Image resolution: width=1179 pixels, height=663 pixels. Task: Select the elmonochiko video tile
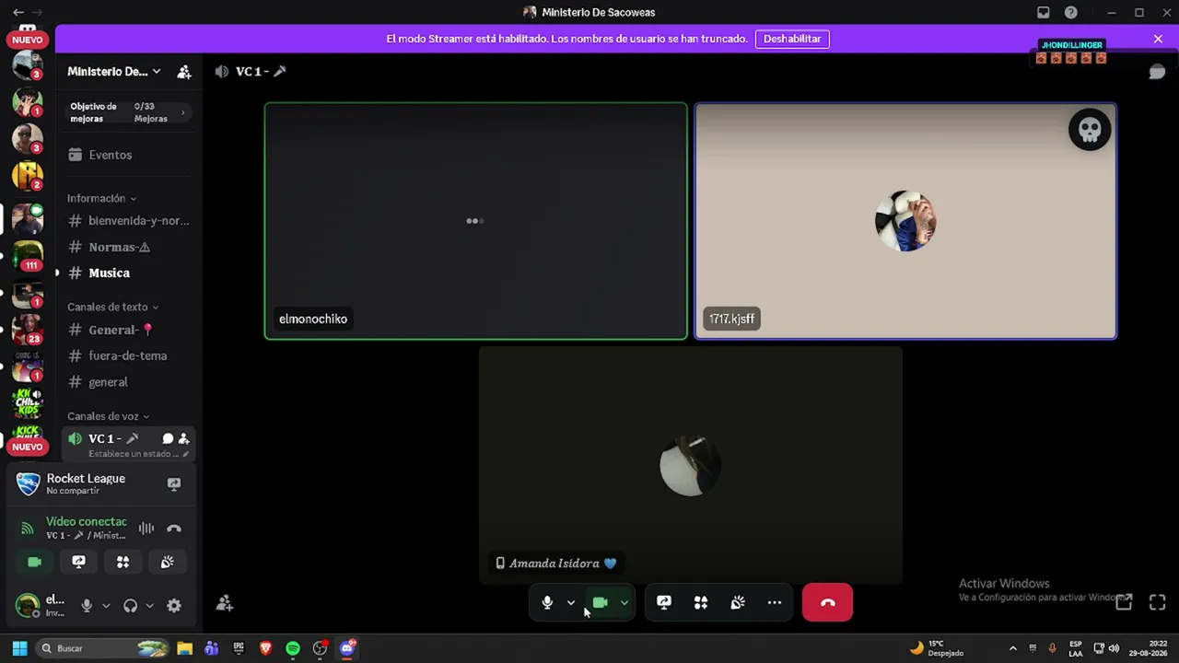[x=475, y=221]
